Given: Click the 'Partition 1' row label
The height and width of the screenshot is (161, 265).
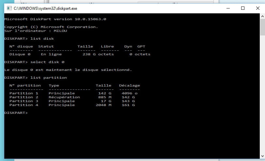Looking at the screenshot, I should tap(24, 93).
